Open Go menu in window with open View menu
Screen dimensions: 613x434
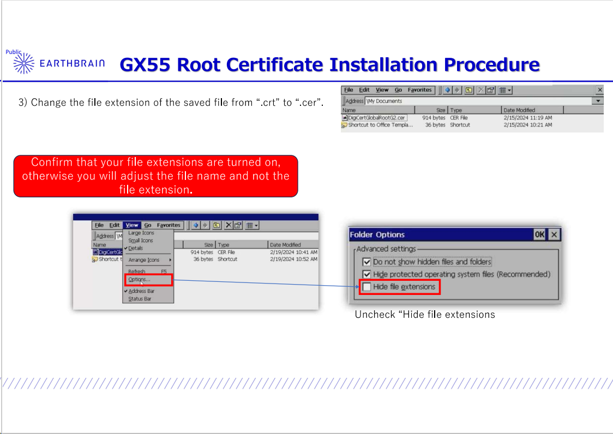pyautogui.click(x=148, y=225)
